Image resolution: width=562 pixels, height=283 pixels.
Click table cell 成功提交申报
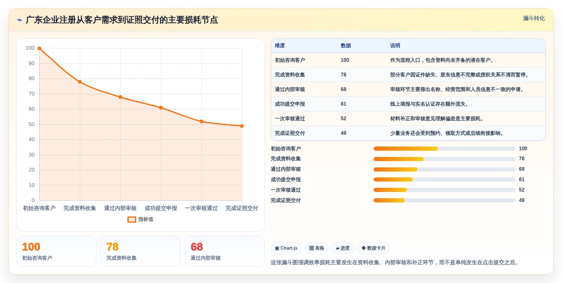290,104
